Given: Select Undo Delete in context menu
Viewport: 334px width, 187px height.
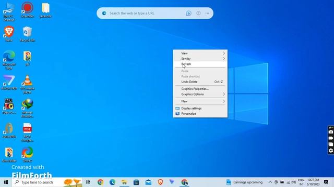Looking at the screenshot, I should [x=200, y=82].
